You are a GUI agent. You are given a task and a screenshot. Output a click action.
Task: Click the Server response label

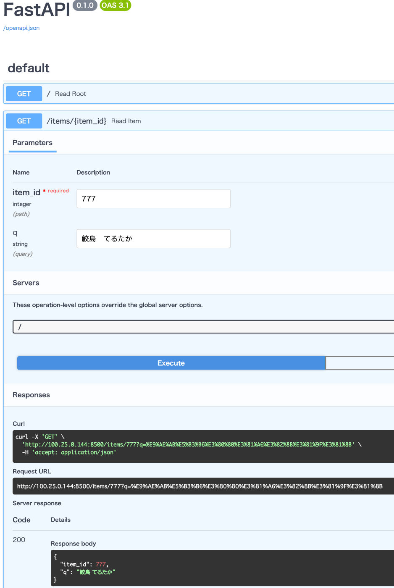(x=37, y=503)
